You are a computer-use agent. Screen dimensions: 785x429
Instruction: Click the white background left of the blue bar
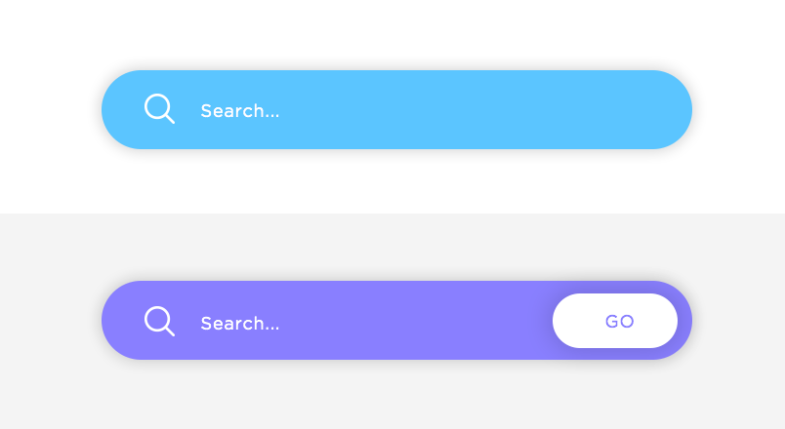(49, 110)
